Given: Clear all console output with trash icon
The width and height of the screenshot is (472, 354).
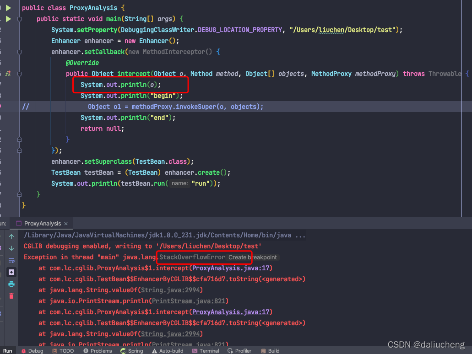Looking at the screenshot, I should coord(11,296).
